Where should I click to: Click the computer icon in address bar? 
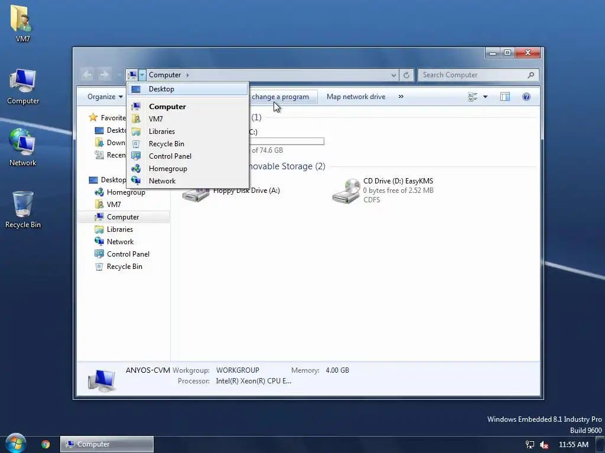tap(132, 75)
